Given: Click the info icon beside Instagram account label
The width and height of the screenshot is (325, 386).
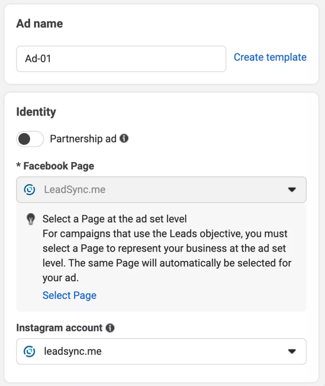Looking at the screenshot, I should coord(110,328).
